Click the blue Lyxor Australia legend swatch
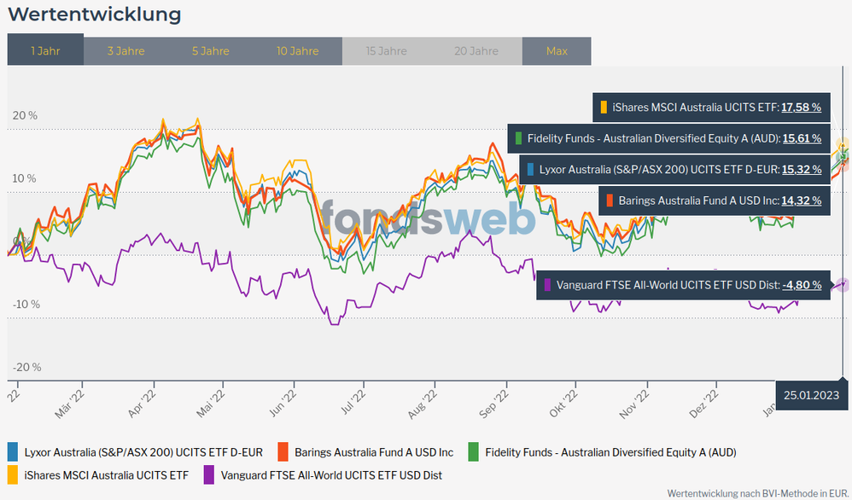Viewport: 852px width, 500px height. (x=13, y=451)
